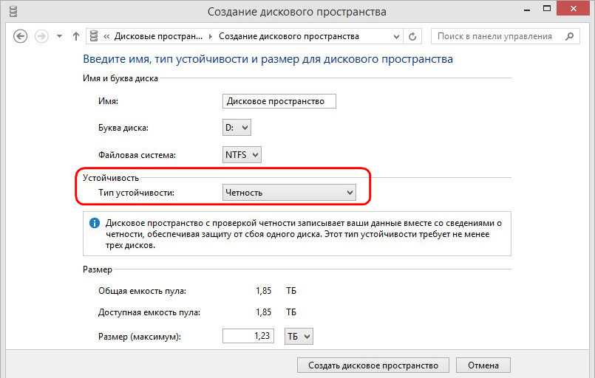Open the recent locations history arrow
Screen dimensions: 595x378
point(60,37)
